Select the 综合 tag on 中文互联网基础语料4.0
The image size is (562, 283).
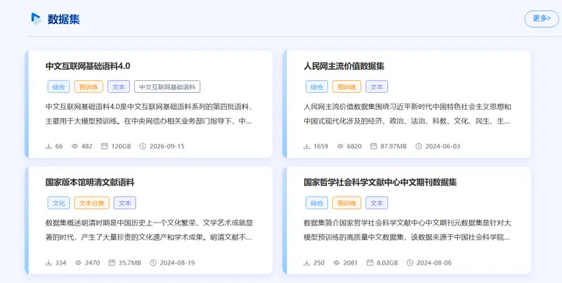click(59, 86)
